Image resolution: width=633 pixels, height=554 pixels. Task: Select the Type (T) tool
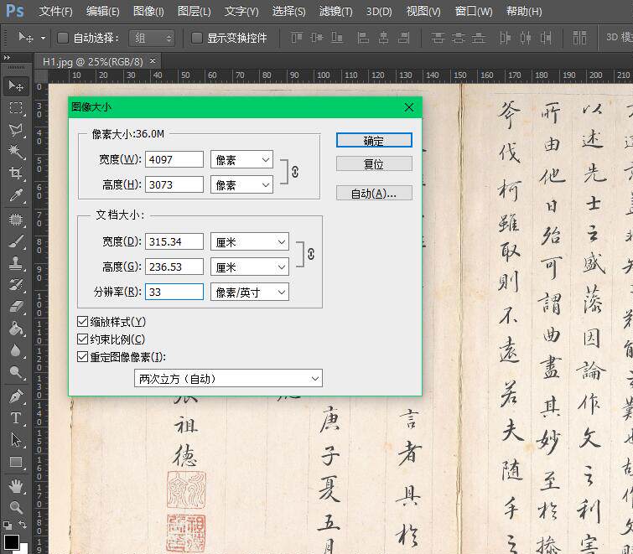click(x=16, y=418)
